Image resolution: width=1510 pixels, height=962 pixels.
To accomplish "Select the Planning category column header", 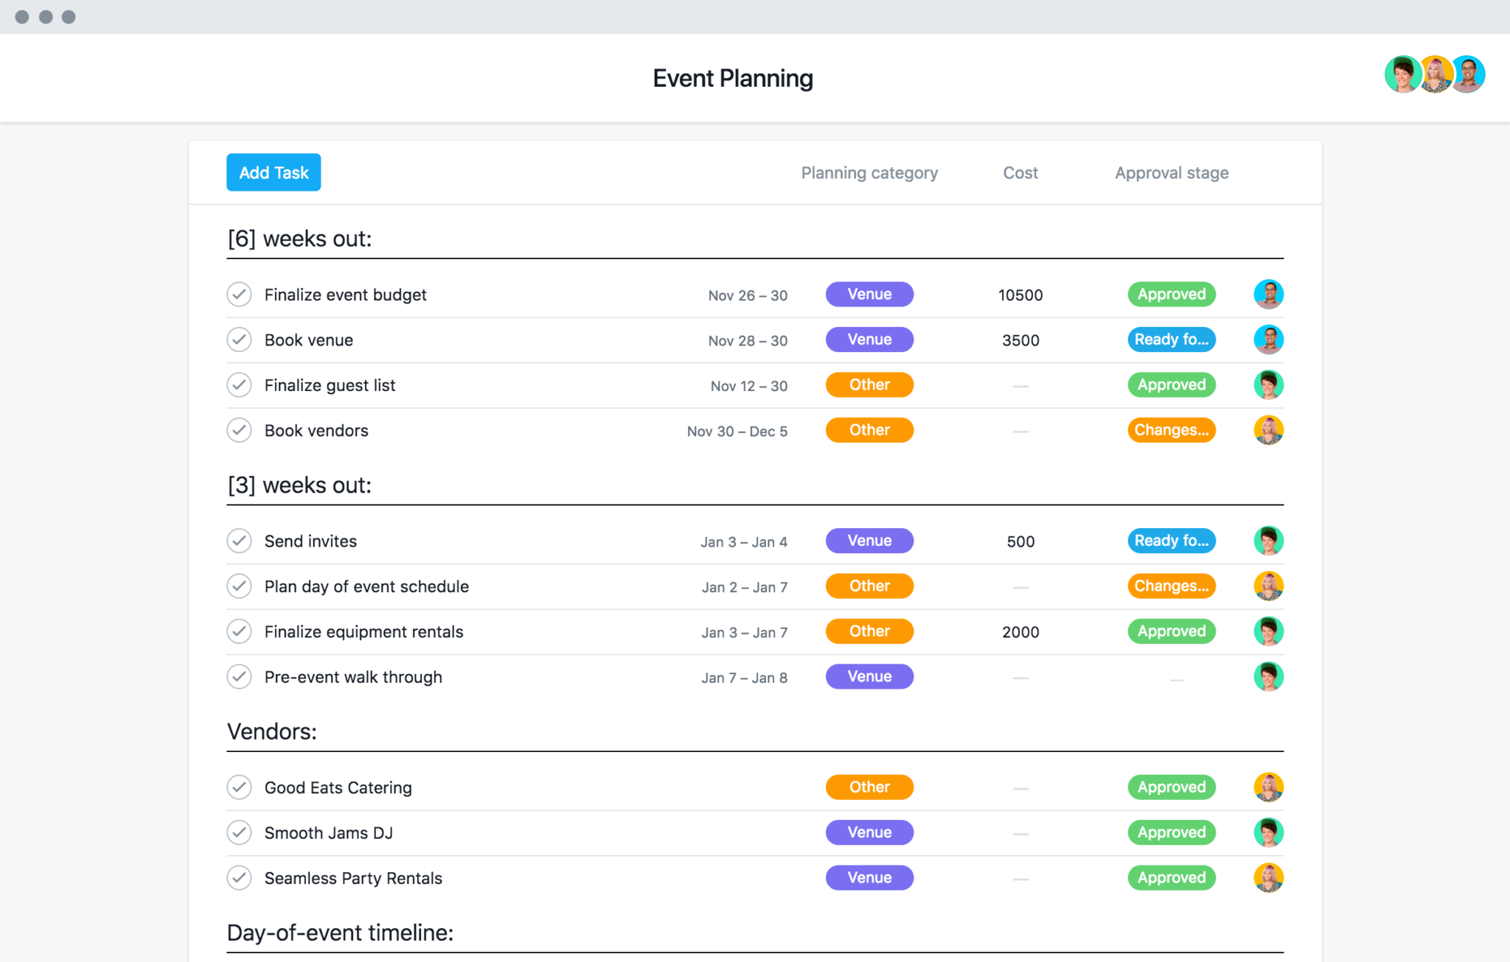I will tap(869, 172).
